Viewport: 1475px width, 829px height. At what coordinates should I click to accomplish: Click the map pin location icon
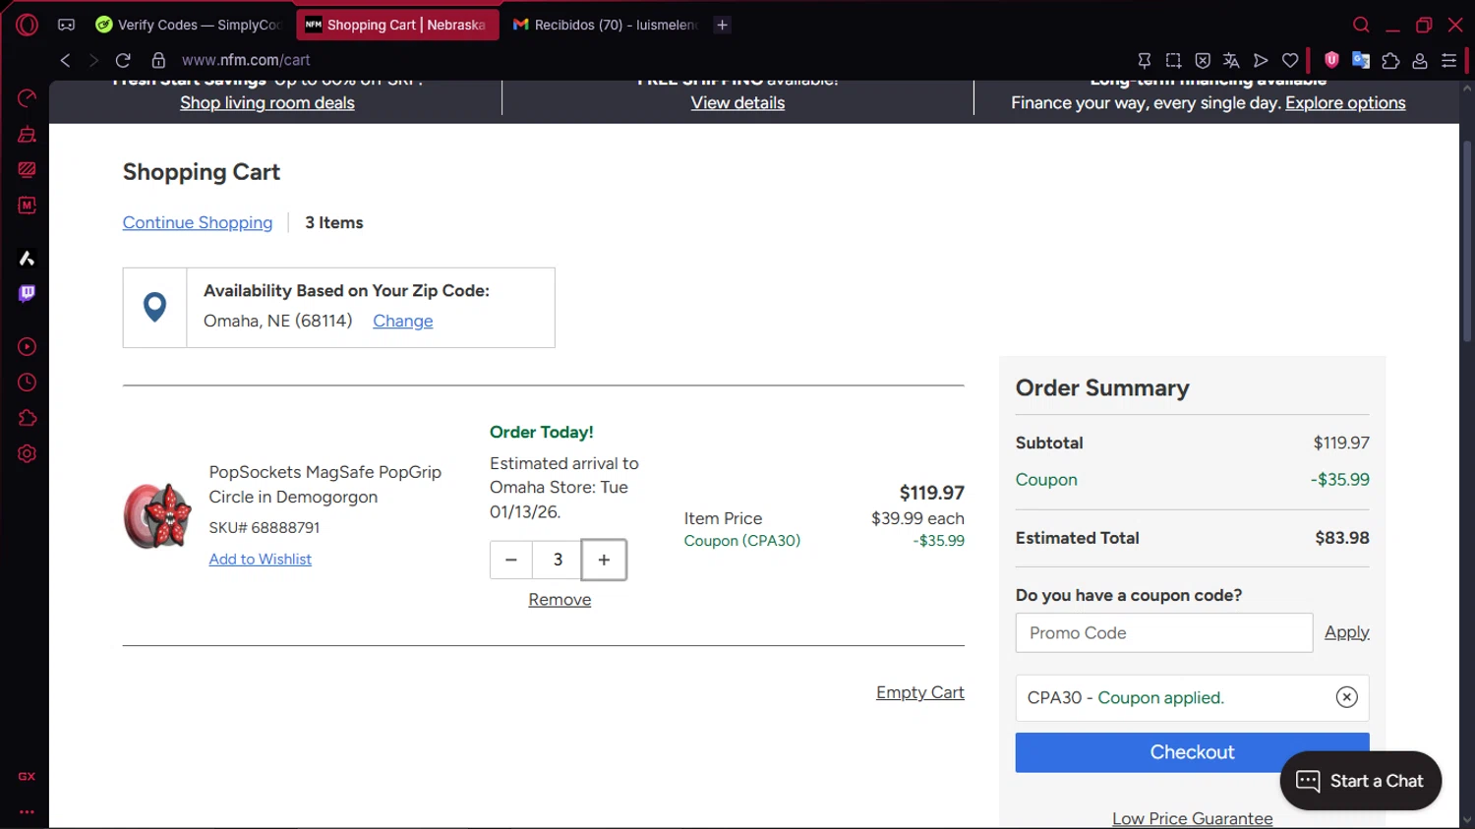[x=154, y=307]
